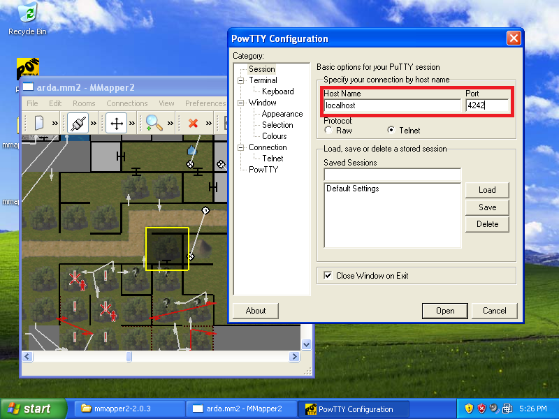Image resolution: width=559 pixels, height=419 pixels.
Task: Expand toolbar overflow after move tool
Action: pos(132,124)
